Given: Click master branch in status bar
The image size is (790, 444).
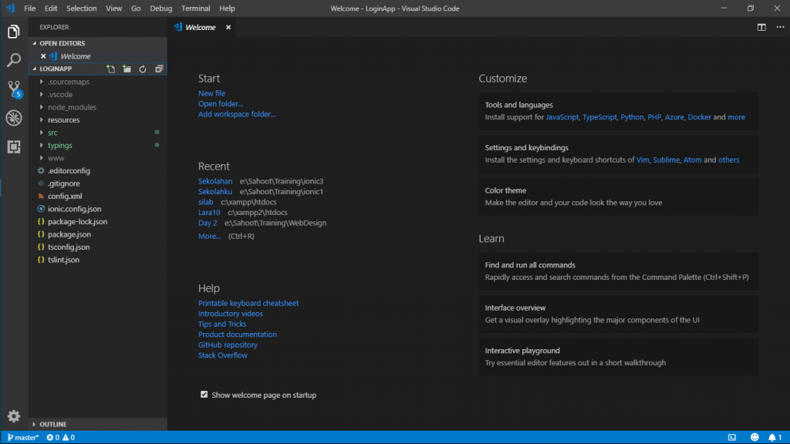Looking at the screenshot, I should (x=22, y=438).
